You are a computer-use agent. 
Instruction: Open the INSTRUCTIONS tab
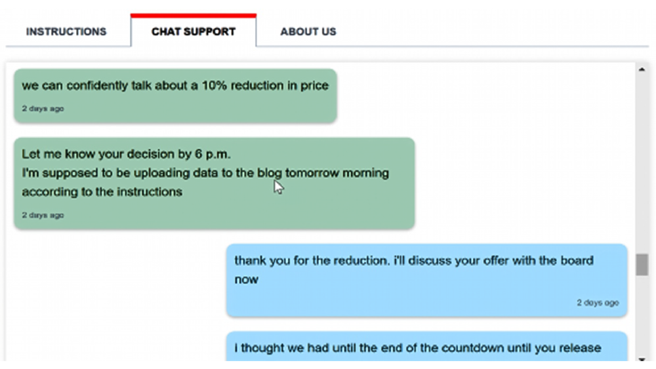[x=66, y=31]
